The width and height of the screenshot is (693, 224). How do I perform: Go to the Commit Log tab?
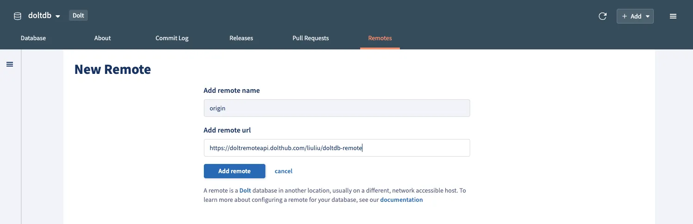click(172, 38)
